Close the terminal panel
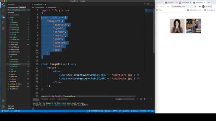The image size is (216, 121). (x=152, y=99)
